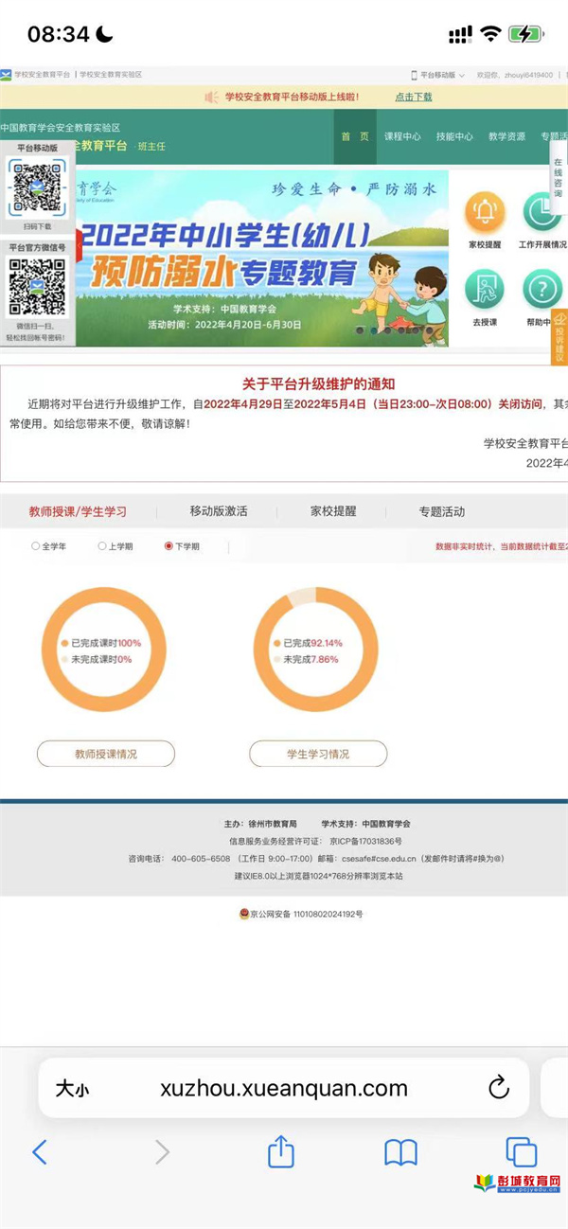Viewport: 568px width, 1229px height.
Task: Click the 教师授课情况 button
Action: 106,754
